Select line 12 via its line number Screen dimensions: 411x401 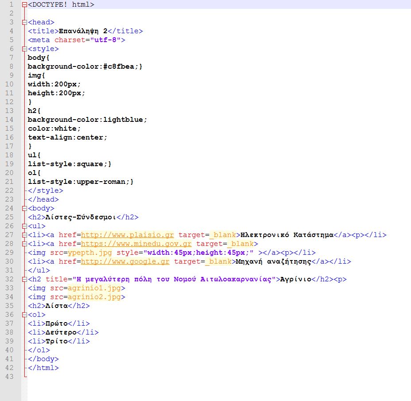pyautogui.click(x=9, y=102)
